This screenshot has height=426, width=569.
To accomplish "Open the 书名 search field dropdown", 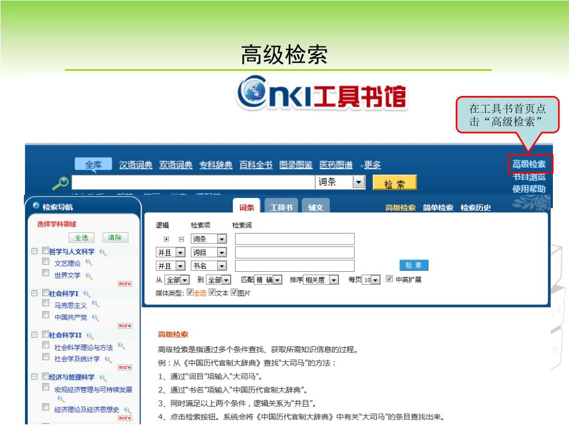I will coord(209,266).
